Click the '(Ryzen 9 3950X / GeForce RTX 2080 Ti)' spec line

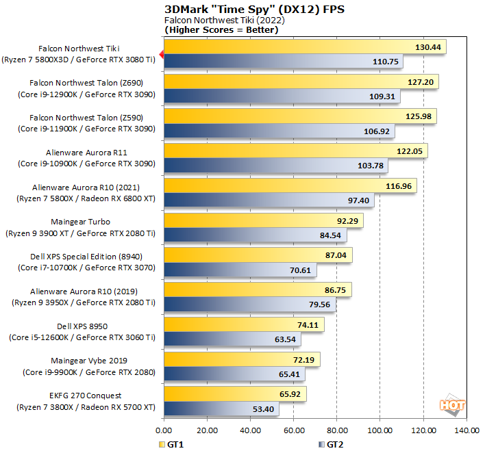(x=84, y=303)
